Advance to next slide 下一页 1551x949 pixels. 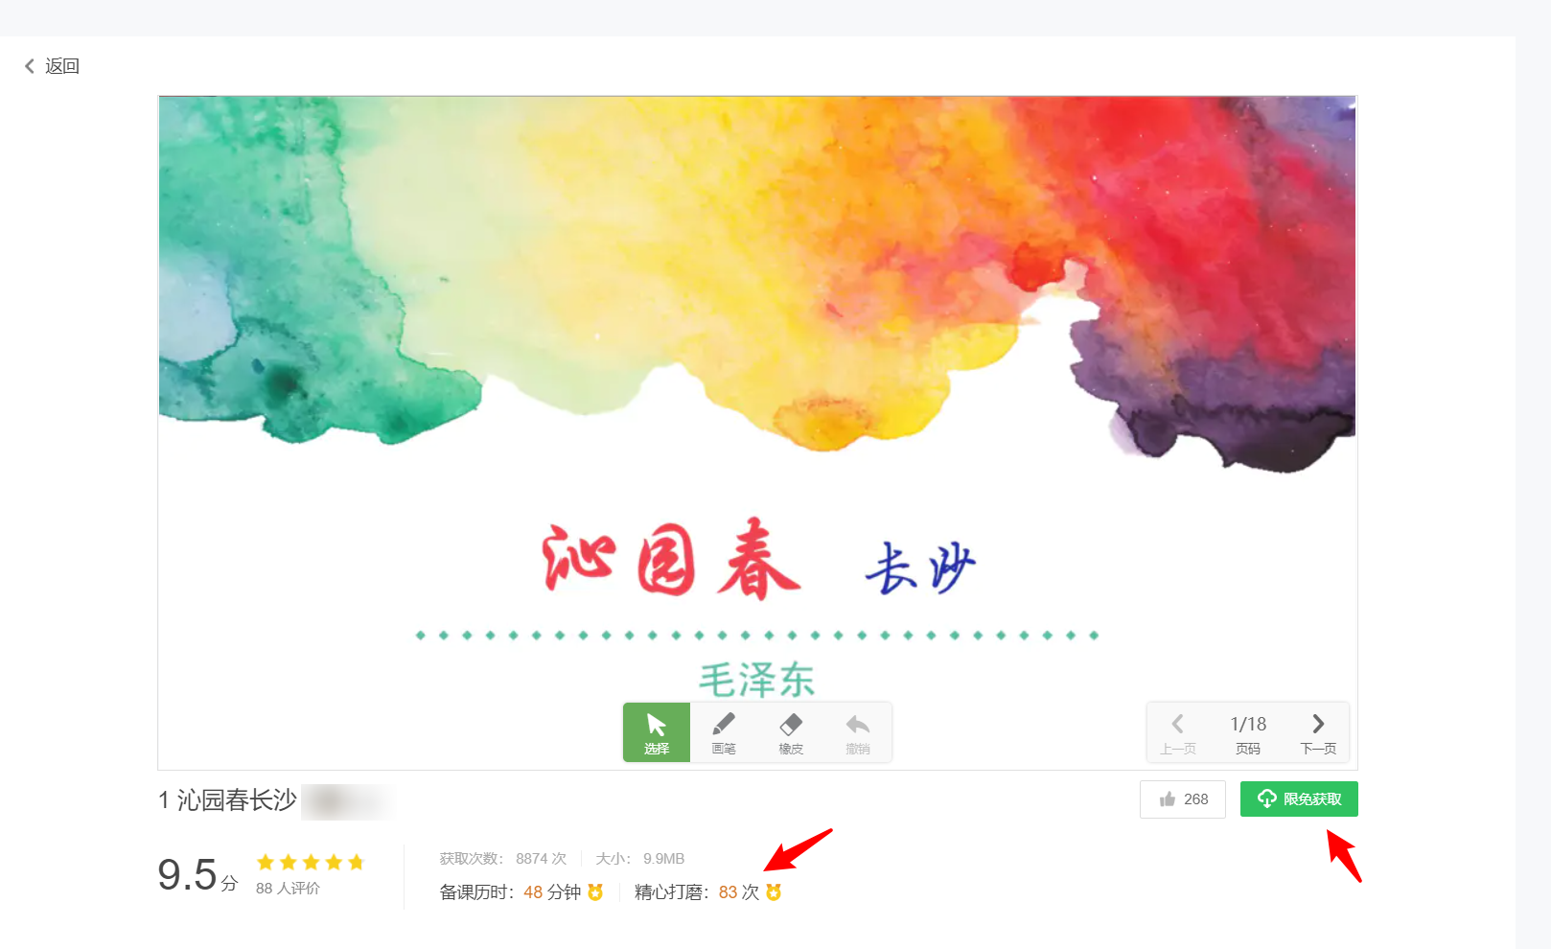coord(1318,733)
